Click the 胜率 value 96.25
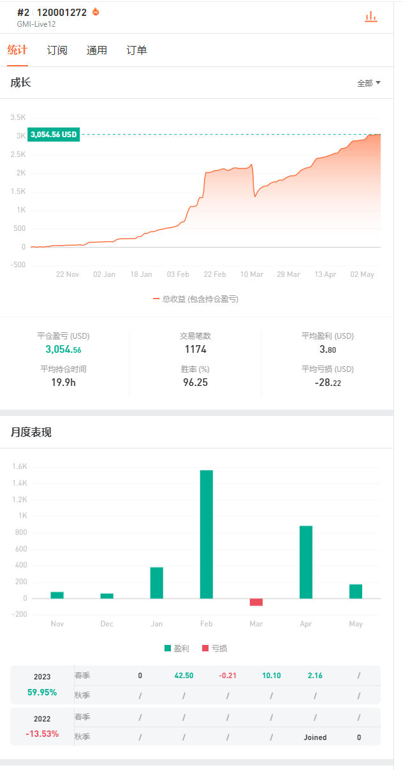This screenshot has width=403, height=770. click(x=195, y=383)
